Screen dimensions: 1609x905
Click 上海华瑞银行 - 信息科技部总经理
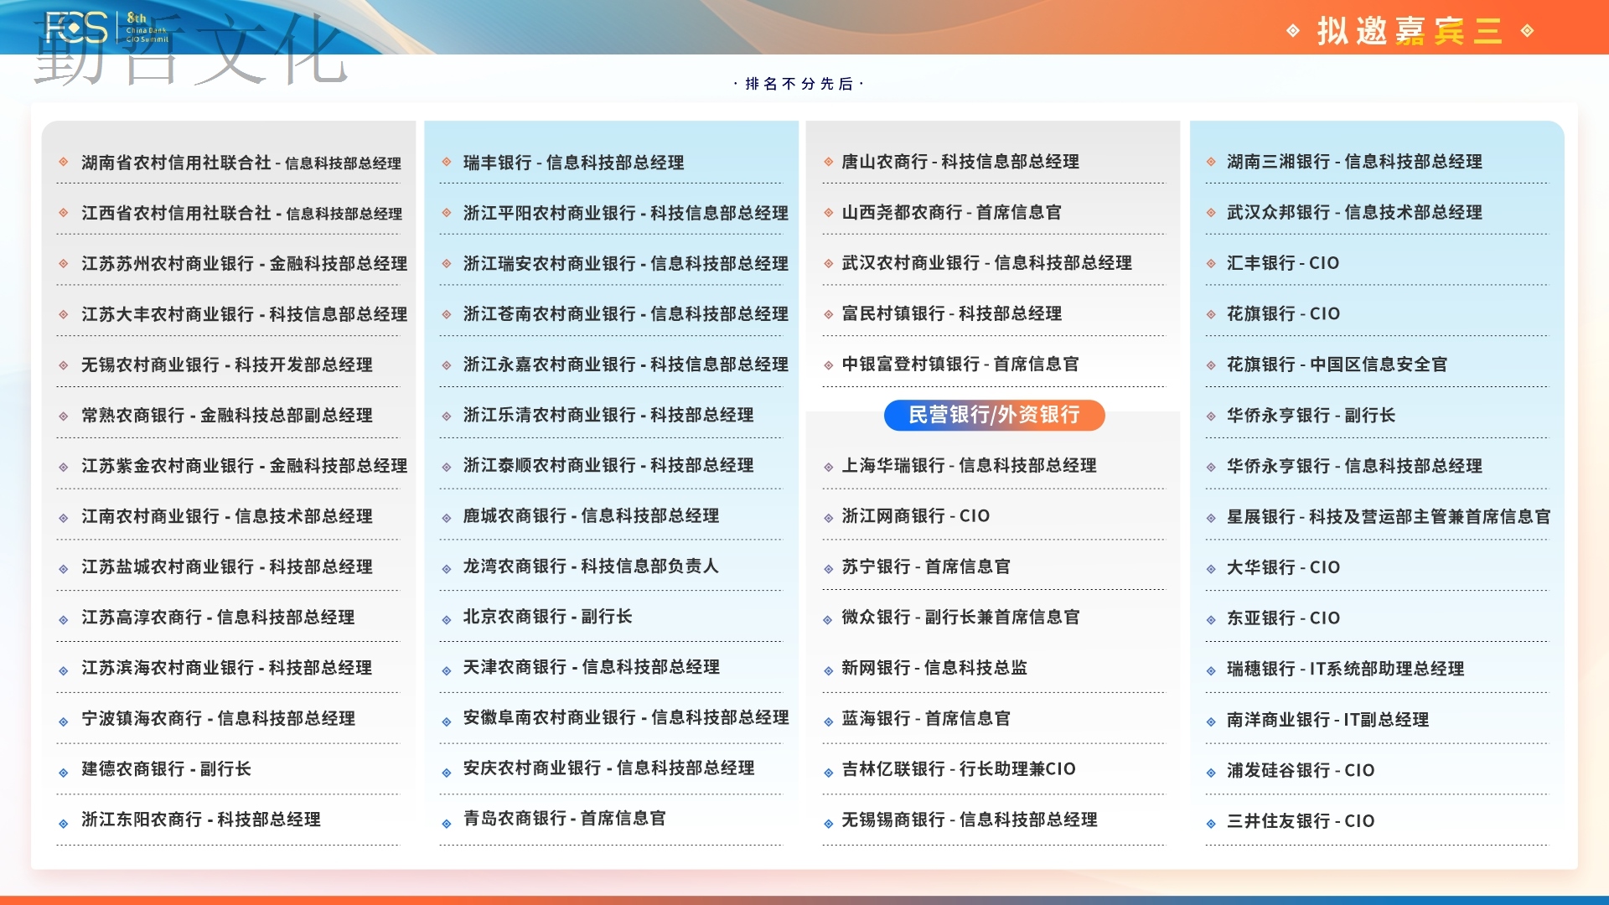[x=970, y=465]
